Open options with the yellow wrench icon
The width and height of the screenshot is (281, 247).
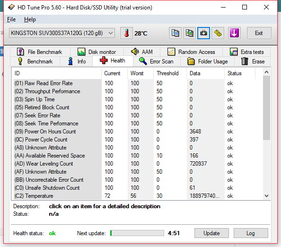coord(218,33)
